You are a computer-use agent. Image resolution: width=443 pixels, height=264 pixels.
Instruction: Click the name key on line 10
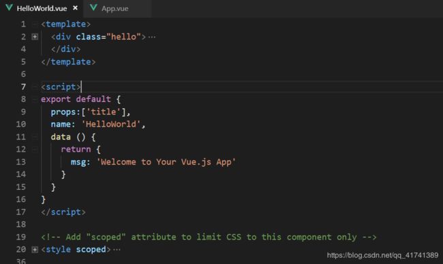tap(61, 125)
